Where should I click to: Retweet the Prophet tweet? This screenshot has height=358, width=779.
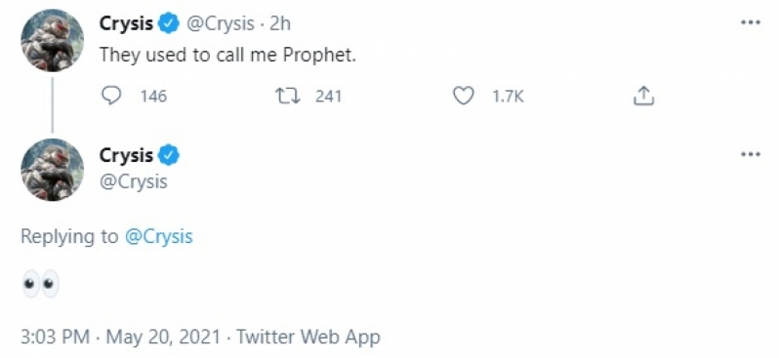(288, 96)
